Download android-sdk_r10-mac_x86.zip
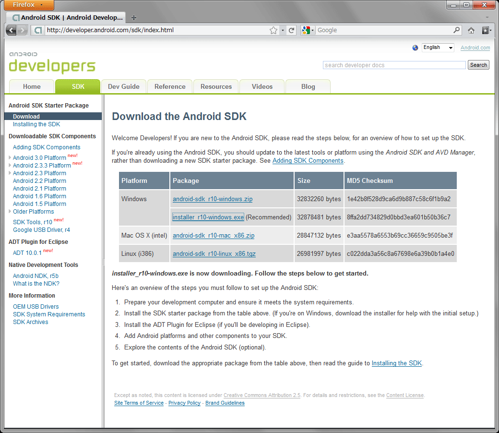 click(x=214, y=236)
